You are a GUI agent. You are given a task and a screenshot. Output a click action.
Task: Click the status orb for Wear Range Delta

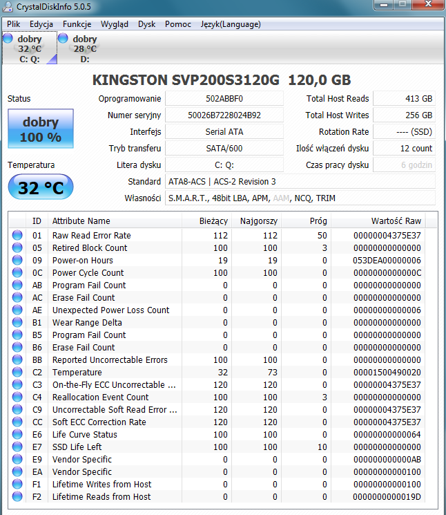coord(17,323)
